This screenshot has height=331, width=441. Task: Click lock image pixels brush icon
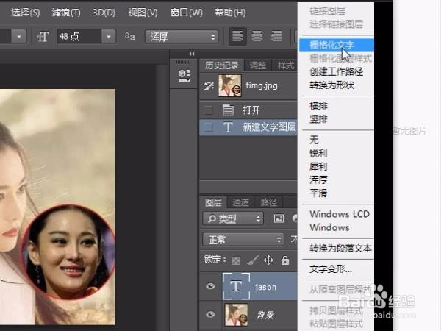252,260
